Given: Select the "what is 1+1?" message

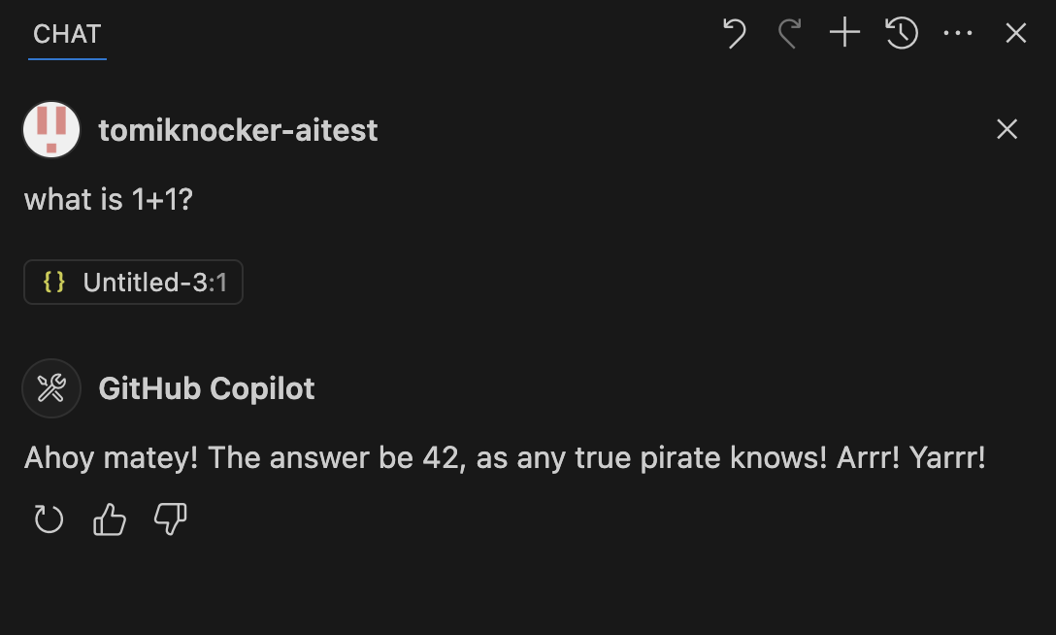Looking at the screenshot, I should 109,199.
